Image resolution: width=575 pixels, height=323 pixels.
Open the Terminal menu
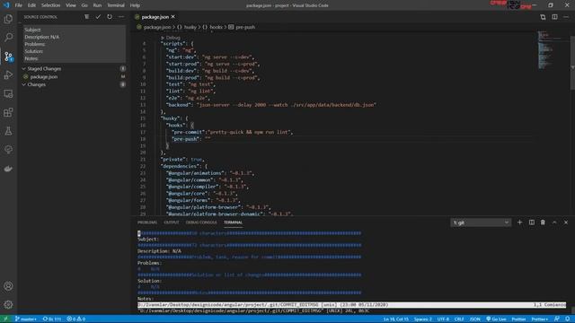(x=116, y=5)
